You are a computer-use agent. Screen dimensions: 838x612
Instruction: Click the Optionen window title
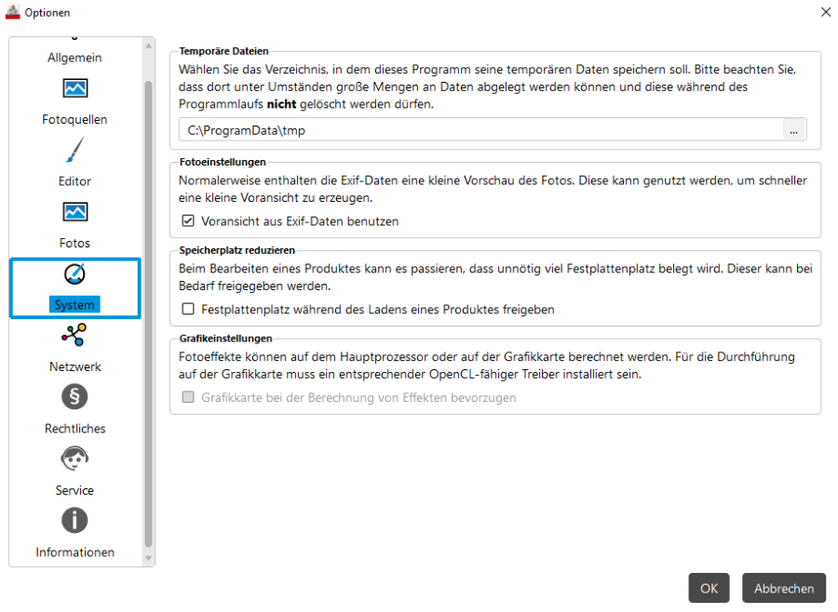click(x=47, y=13)
